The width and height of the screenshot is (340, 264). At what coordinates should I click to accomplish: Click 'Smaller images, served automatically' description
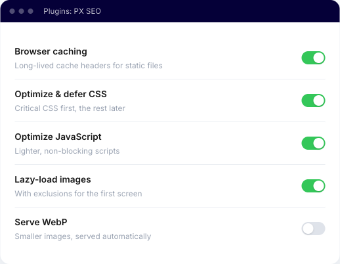(x=83, y=236)
